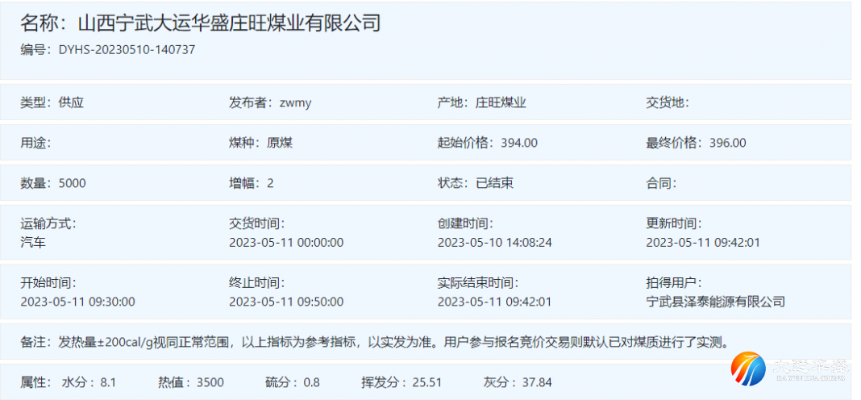Click the coal type value 原煤
Viewport: 861px width, 400px height.
[x=280, y=143]
